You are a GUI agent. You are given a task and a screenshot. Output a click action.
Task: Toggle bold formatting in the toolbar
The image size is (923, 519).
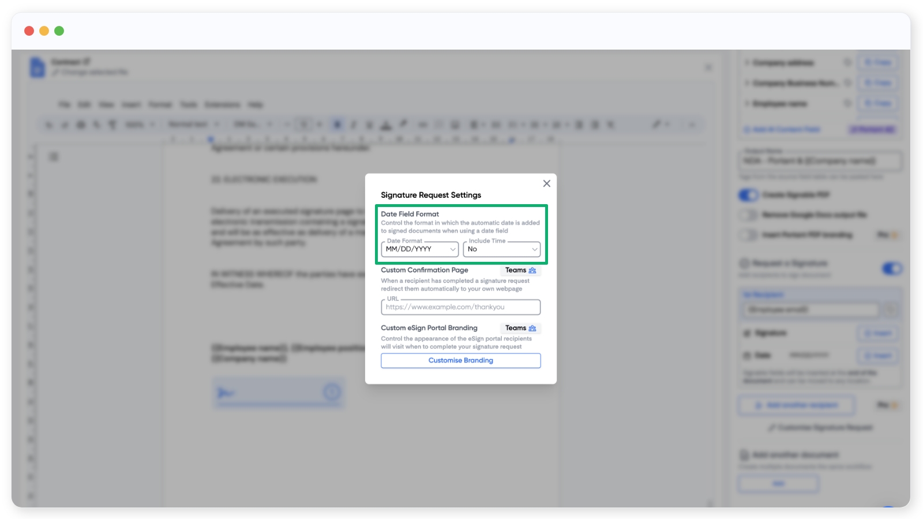[337, 125]
